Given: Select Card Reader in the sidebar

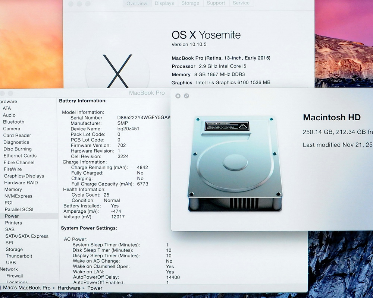Looking at the screenshot, I should (17, 136).
